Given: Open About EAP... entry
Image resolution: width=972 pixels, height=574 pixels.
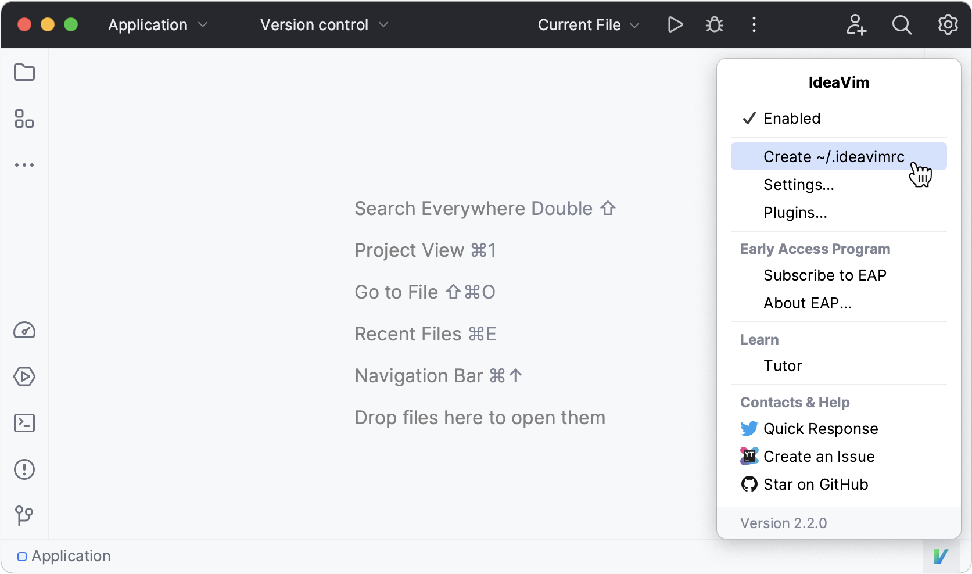Looking at the screenshot, I should click(839, 303).
